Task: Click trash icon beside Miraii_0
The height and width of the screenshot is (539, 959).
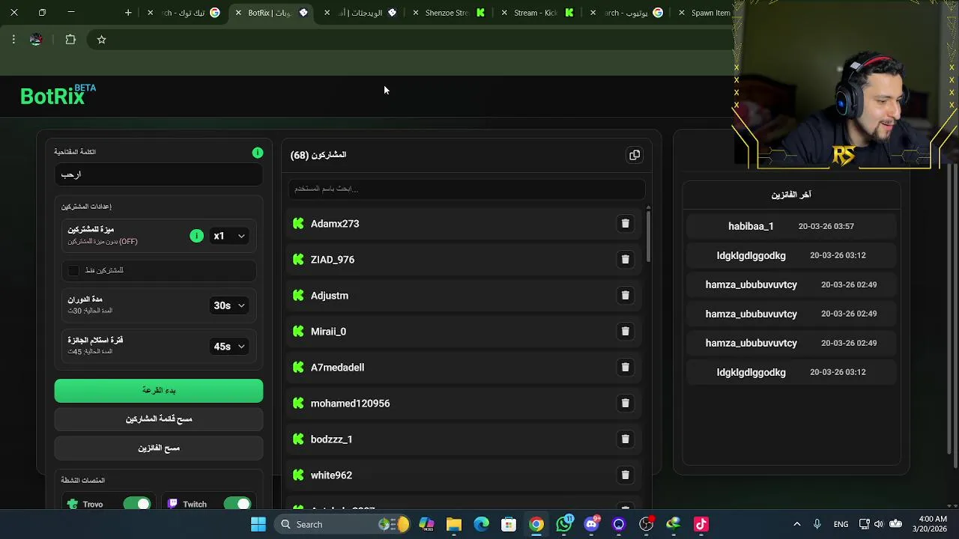Action: pyautogui.click(x=625, y=331)
